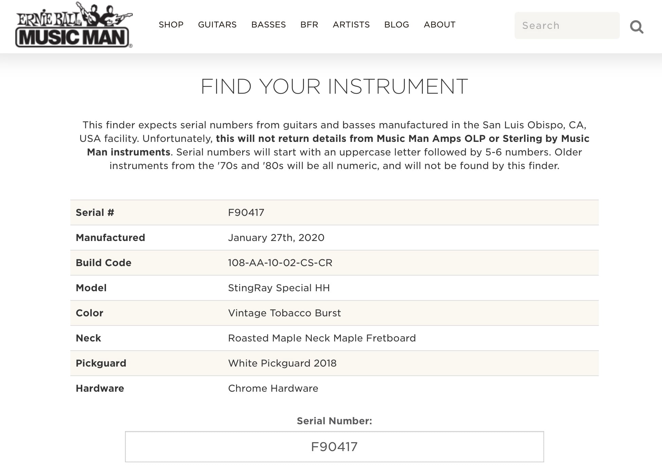Click the Model row label

(91, 288)
